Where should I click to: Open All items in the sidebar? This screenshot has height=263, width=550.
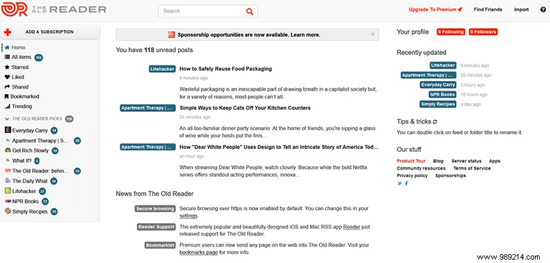click(21, 57)
